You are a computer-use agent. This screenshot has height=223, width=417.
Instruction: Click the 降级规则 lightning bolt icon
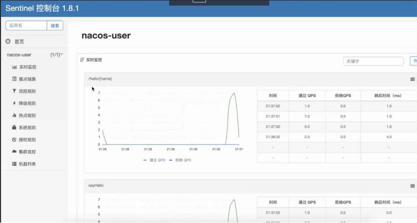(x=15, y=103)
